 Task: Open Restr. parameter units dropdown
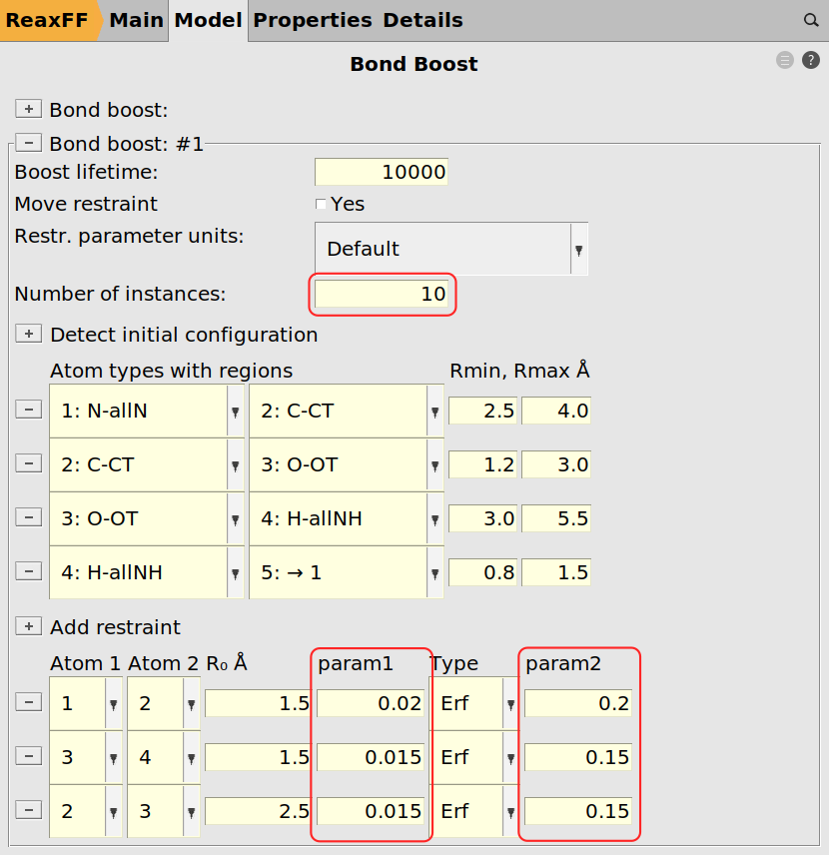[451, 249]
